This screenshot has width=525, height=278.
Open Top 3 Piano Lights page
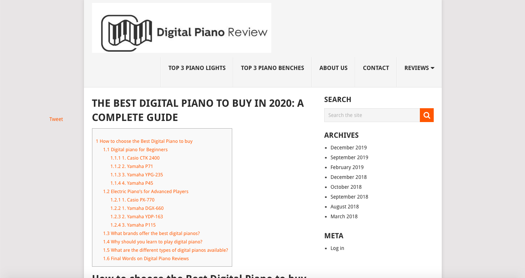point(197,68)
